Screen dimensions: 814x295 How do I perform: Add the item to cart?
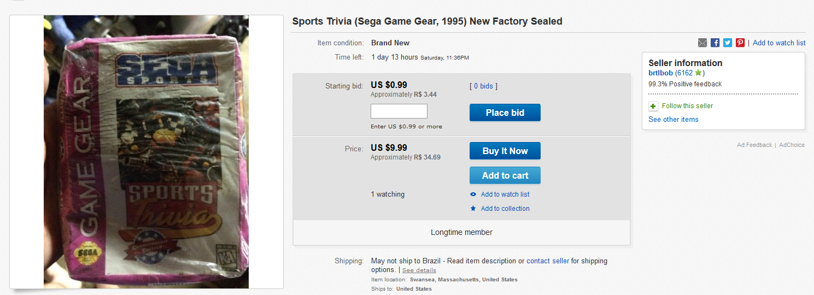505,175
